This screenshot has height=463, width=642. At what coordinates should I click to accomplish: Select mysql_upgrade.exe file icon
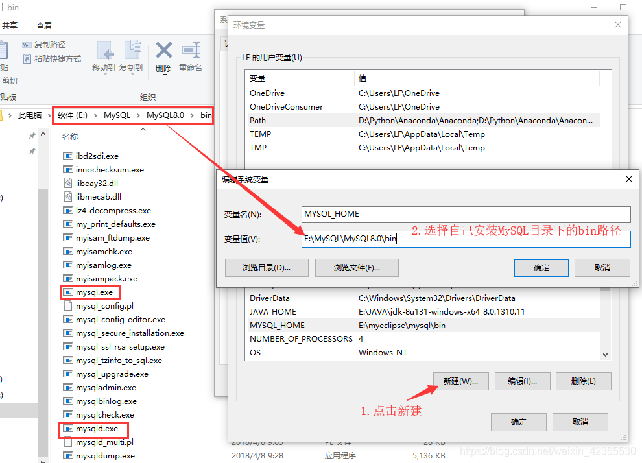click(x=68, y=374)
